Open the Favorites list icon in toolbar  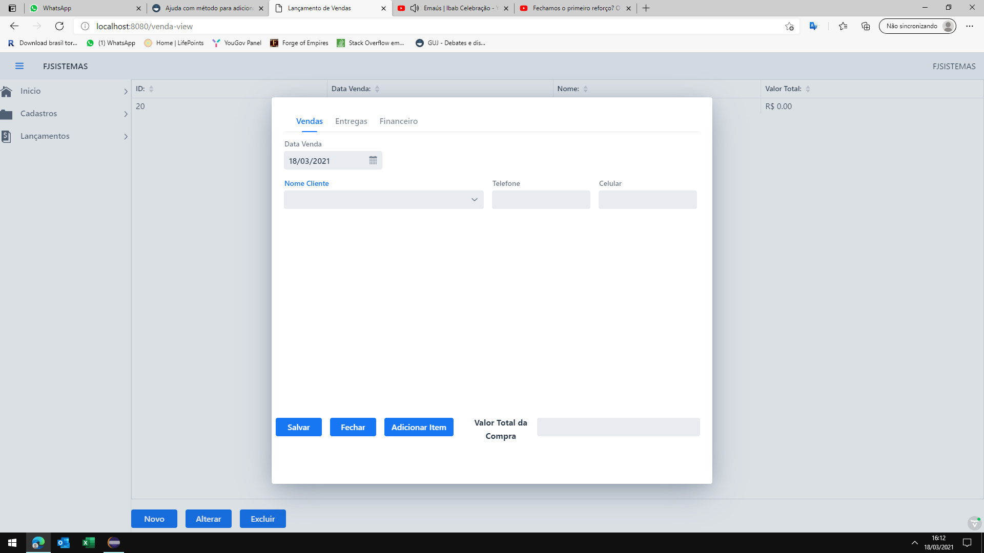point(843,26)
